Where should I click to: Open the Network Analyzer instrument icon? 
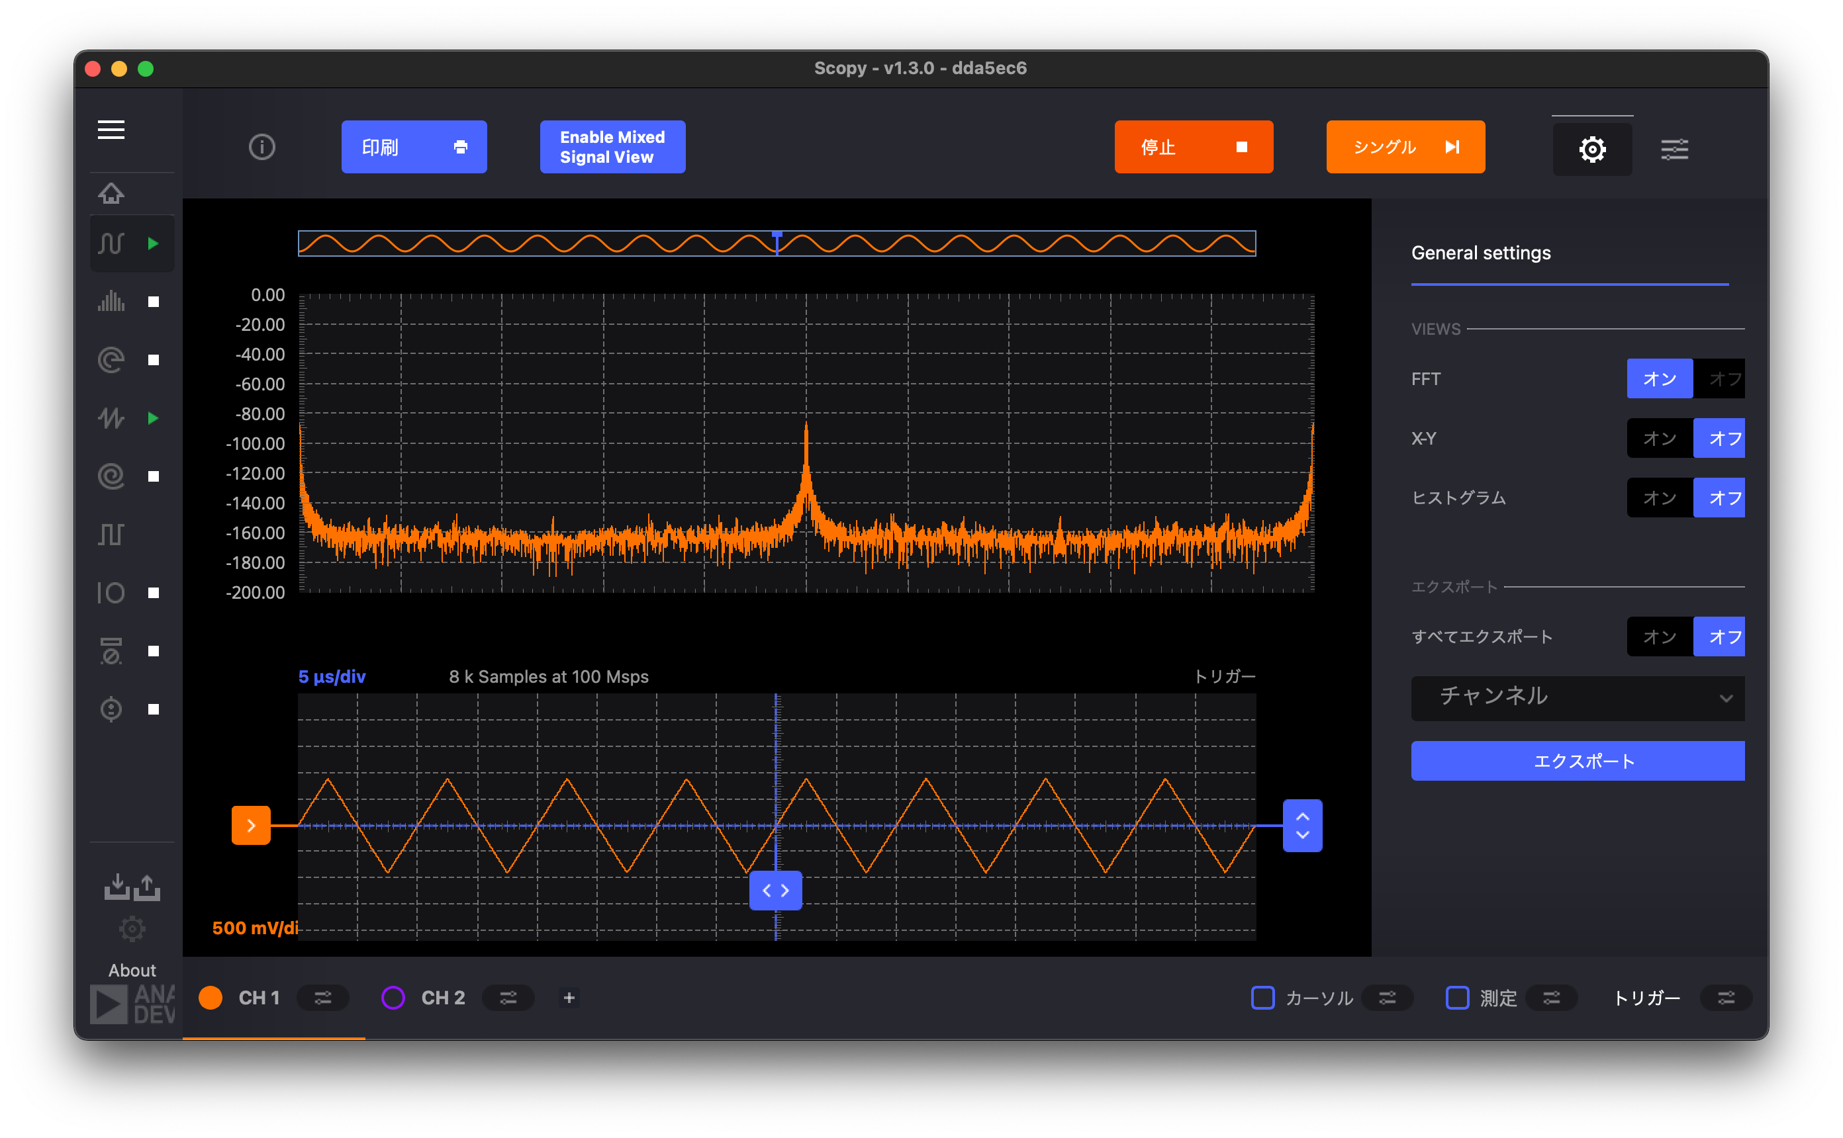tap(111, 360)
